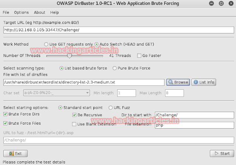Click the status text Please complete the test details
236x165 pixels.
click(x=34, y=162)
